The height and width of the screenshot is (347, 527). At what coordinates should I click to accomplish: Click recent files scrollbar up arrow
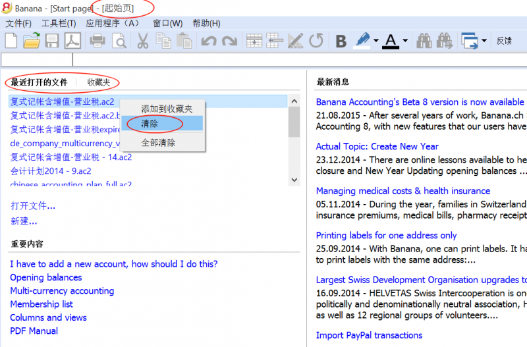294,101
